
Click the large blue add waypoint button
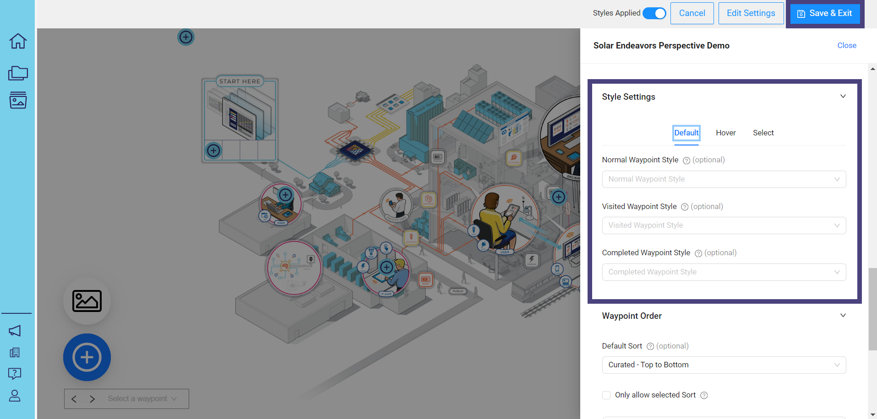(x=87, y=357)
